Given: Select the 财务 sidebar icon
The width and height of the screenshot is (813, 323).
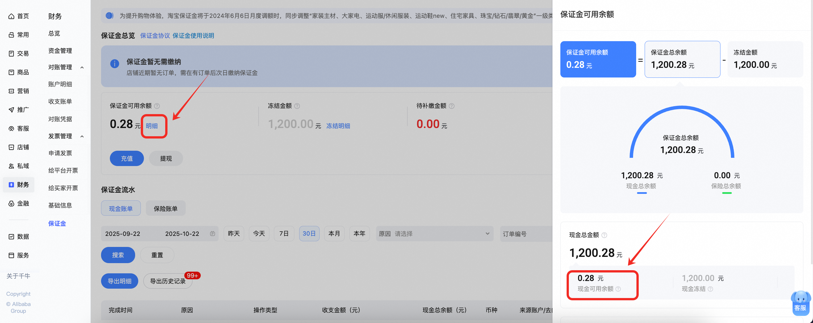Looking at the screenshot, I should coord(11,185).
